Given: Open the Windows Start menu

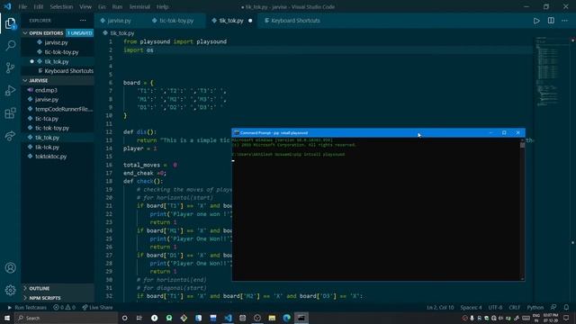Looking at the screenshot, I should point(7,318).
